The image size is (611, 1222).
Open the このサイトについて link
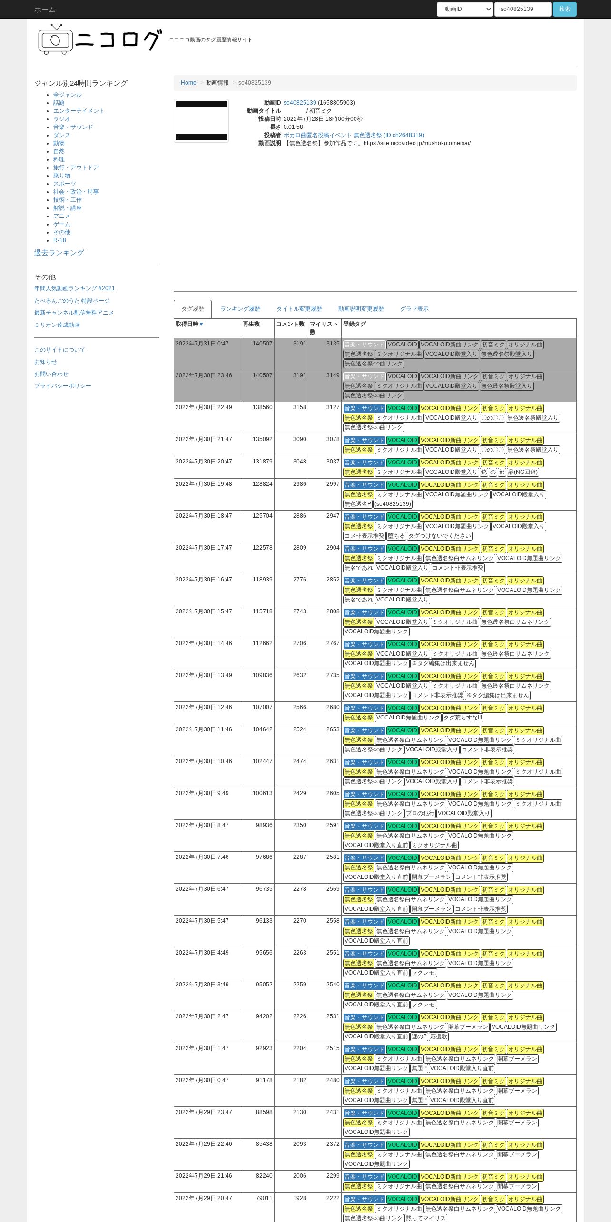[x=60, y=350]
